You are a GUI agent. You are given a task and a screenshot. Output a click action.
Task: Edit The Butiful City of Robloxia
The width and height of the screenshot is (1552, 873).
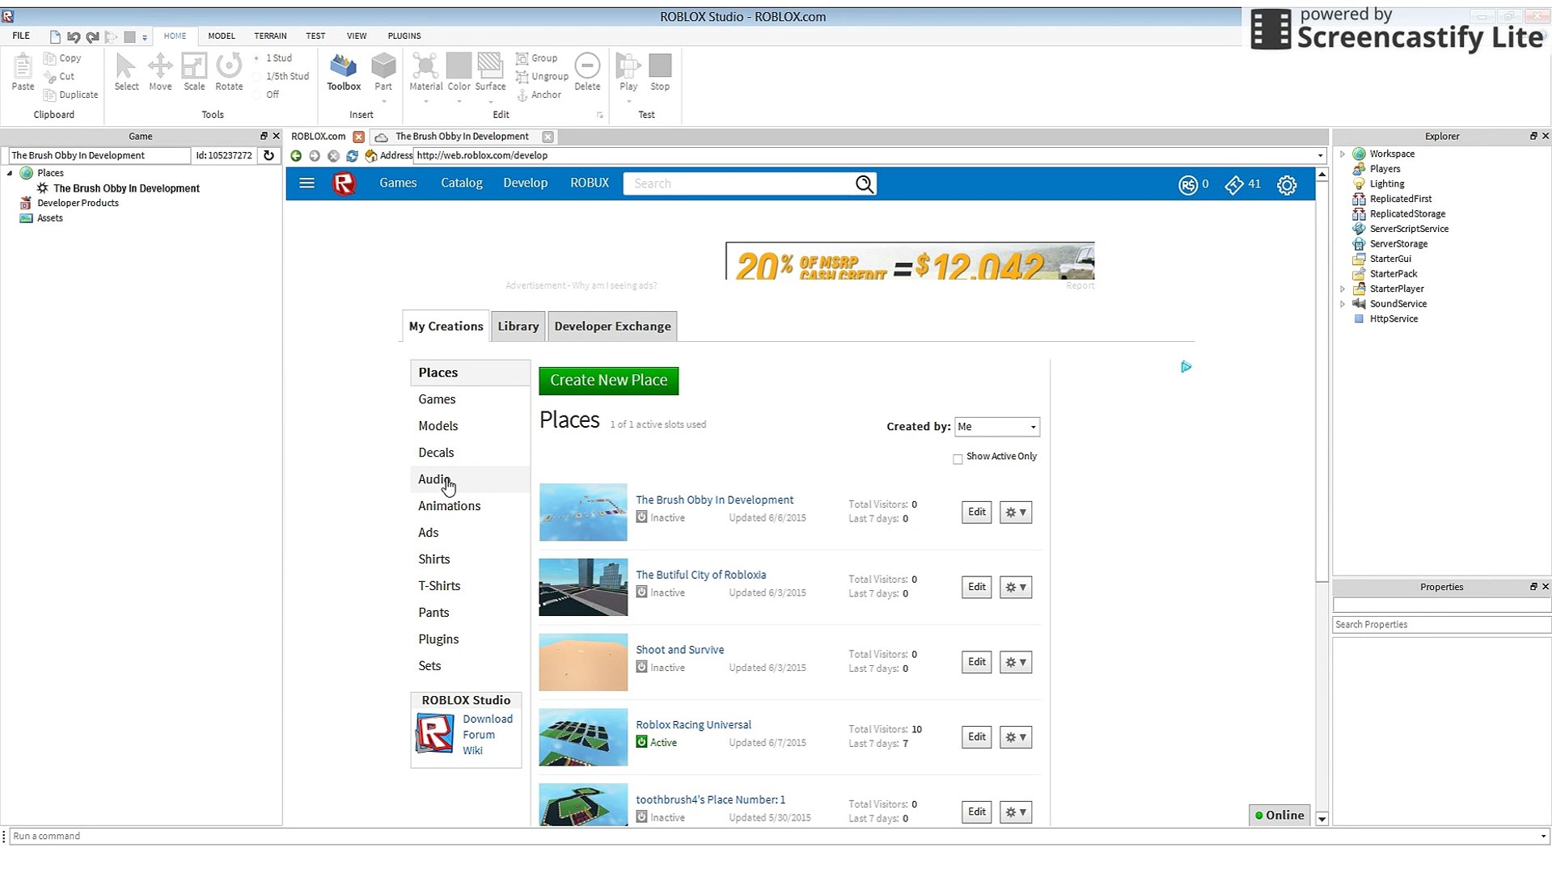click(x=977, y=587)
